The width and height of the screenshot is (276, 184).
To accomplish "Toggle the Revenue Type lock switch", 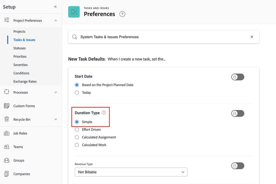I will (237, 166).
